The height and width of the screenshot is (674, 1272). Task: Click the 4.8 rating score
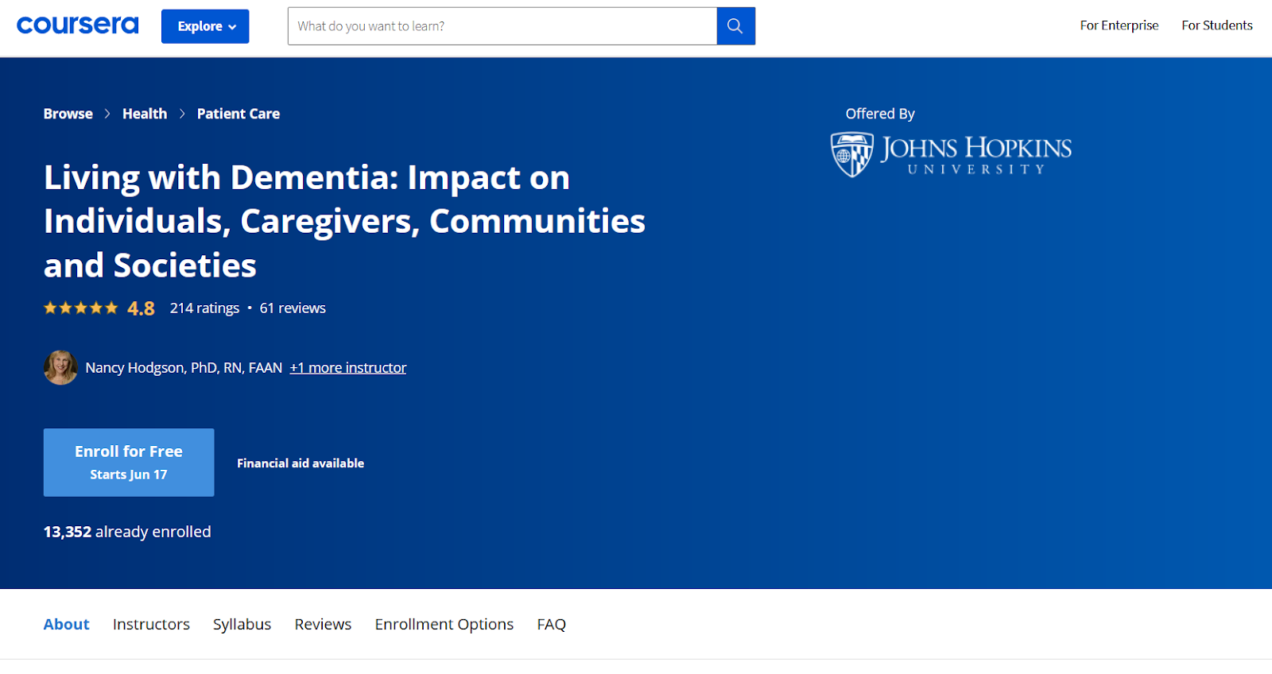tap(141, 308)
